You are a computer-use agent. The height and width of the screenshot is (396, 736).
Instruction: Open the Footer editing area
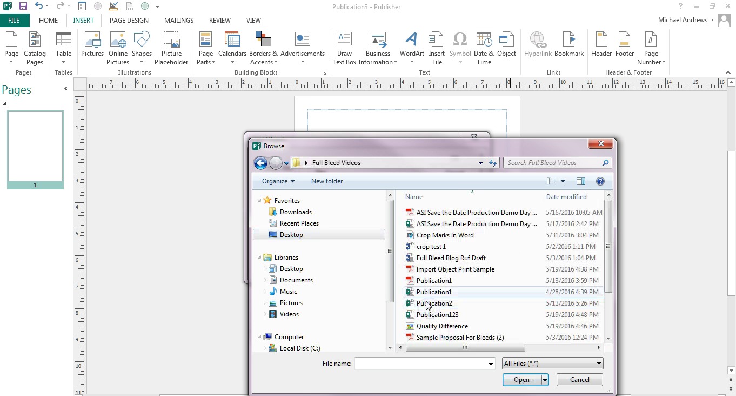point(625,44)
